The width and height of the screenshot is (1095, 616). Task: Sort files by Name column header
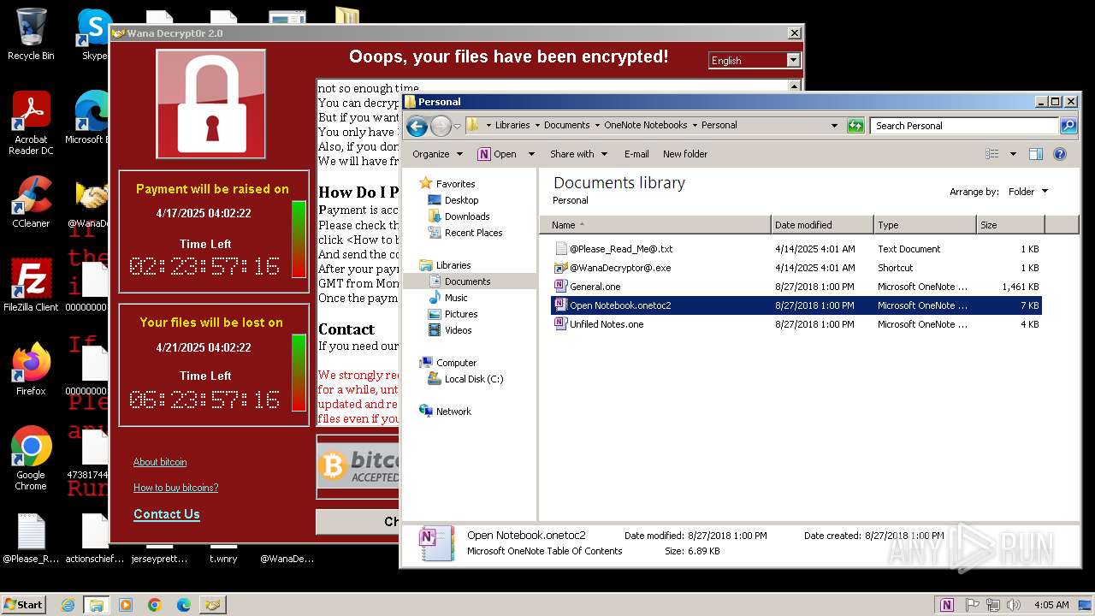654,225
